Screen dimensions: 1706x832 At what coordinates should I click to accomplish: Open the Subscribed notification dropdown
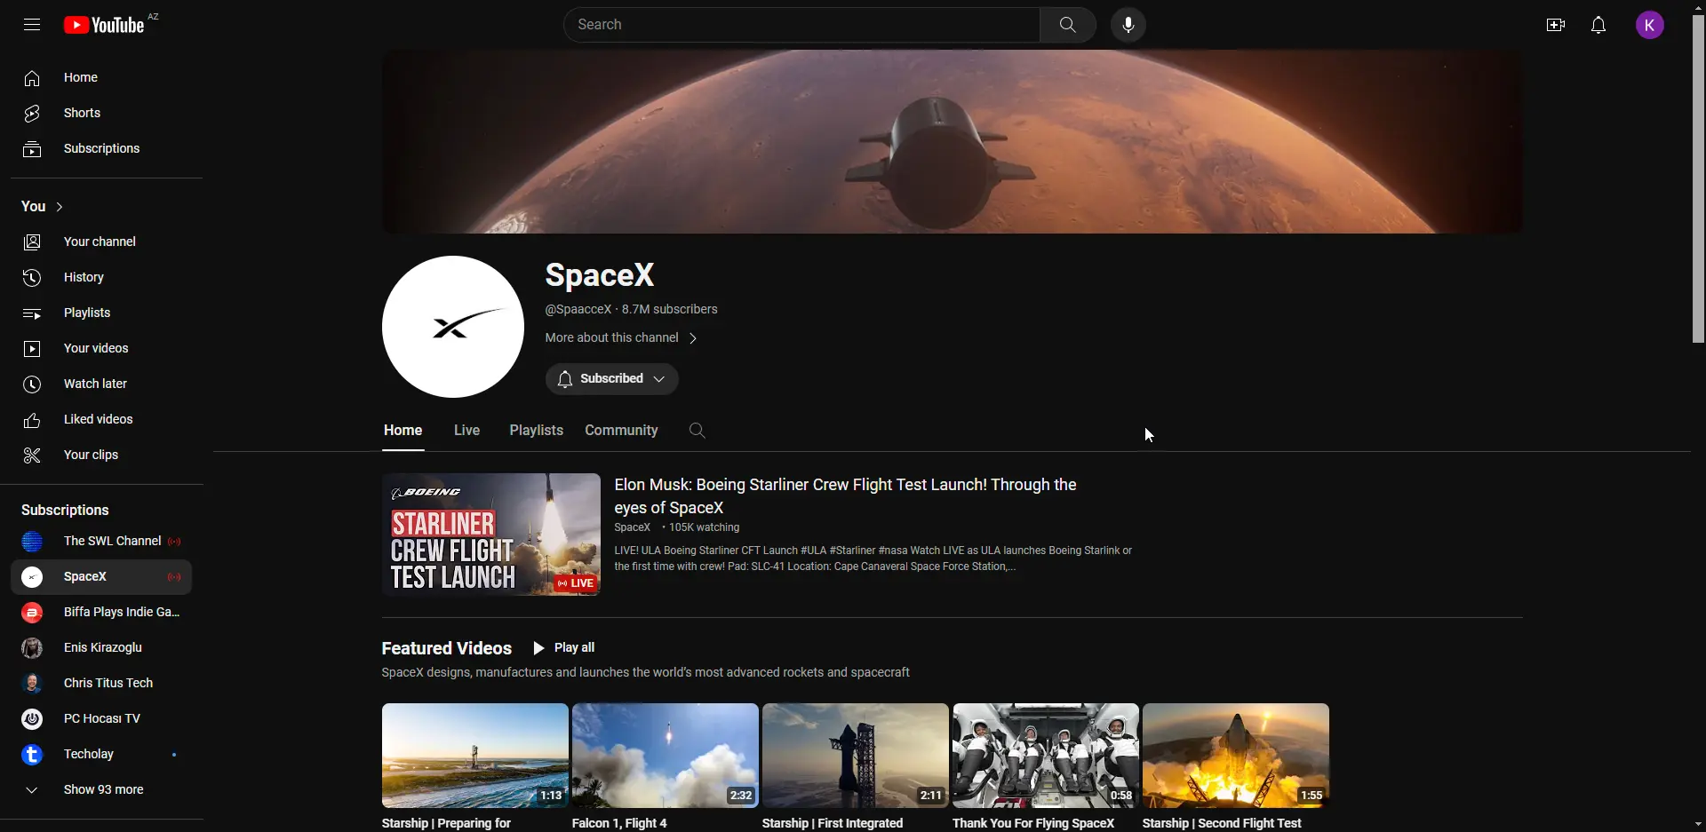[x=612, y=379]
